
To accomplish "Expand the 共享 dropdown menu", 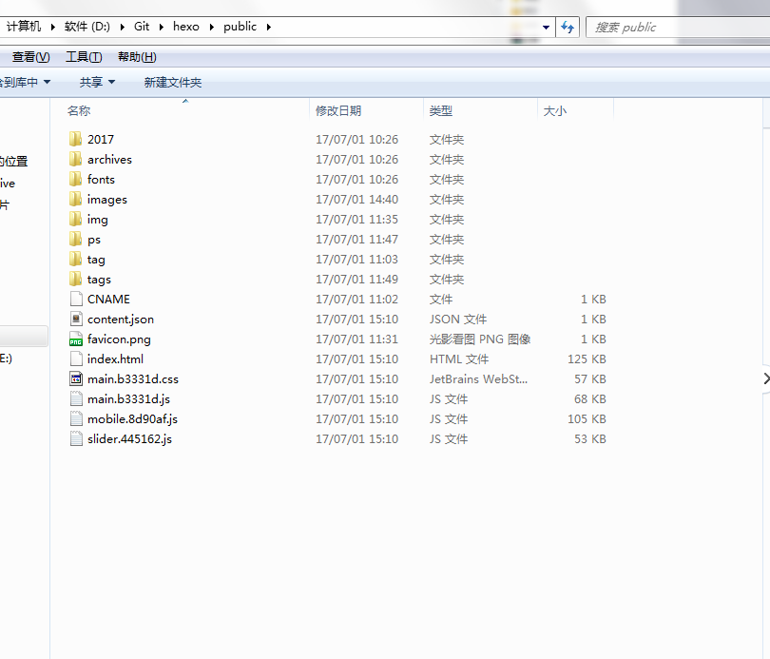I will pos(97,82).
